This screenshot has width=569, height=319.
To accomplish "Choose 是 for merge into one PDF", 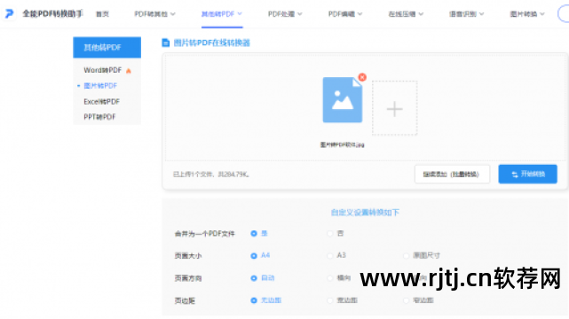I will [259, 234].
